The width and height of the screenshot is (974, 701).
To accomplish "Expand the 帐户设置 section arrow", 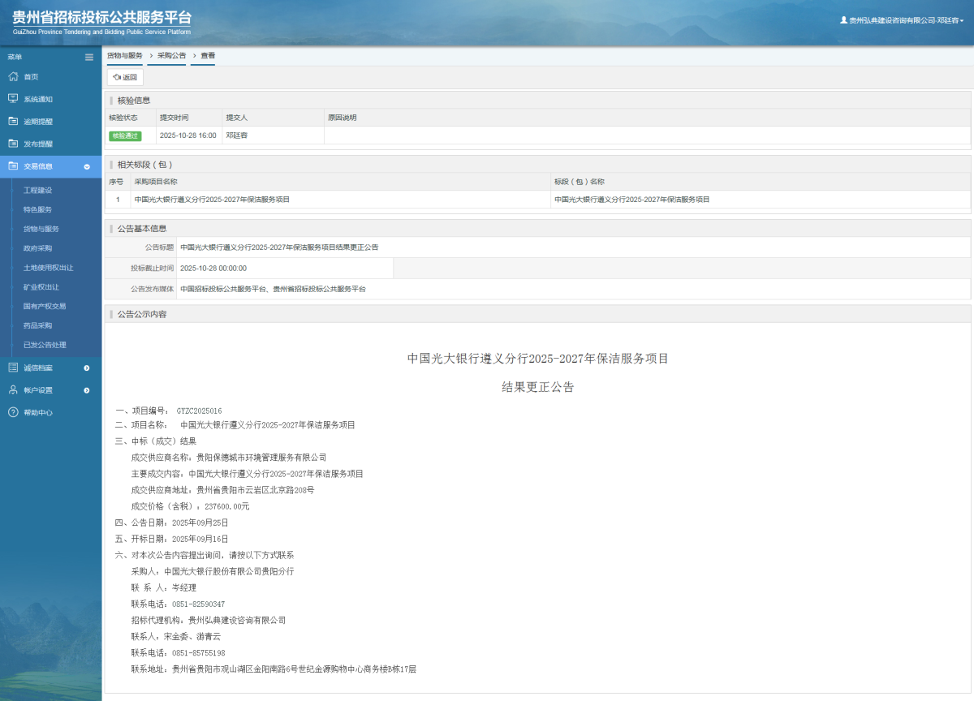I will tap(88, 389).
